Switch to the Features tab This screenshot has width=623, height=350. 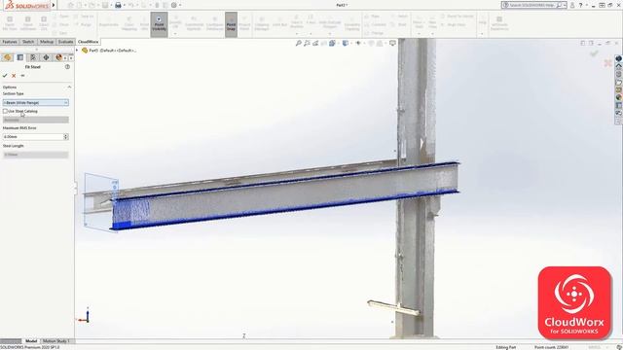[x=10, y=42]
